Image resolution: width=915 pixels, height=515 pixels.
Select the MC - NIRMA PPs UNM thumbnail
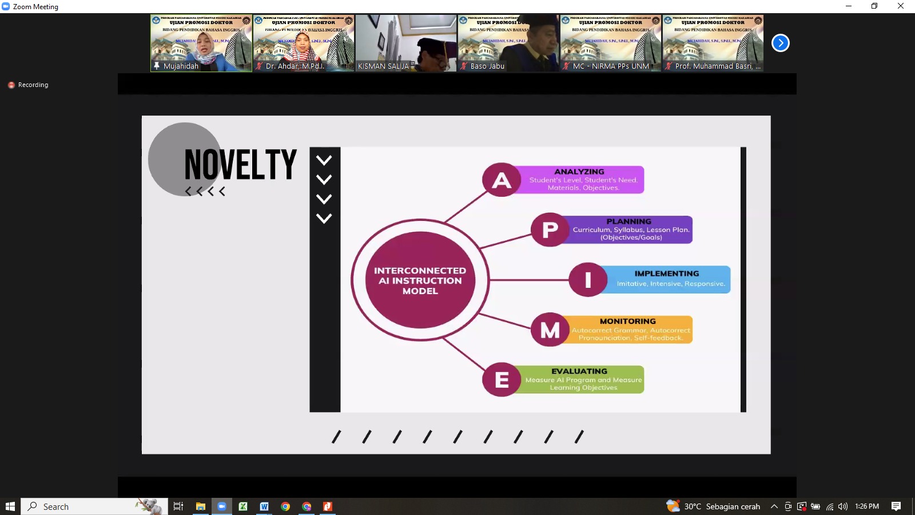(610, 43)
